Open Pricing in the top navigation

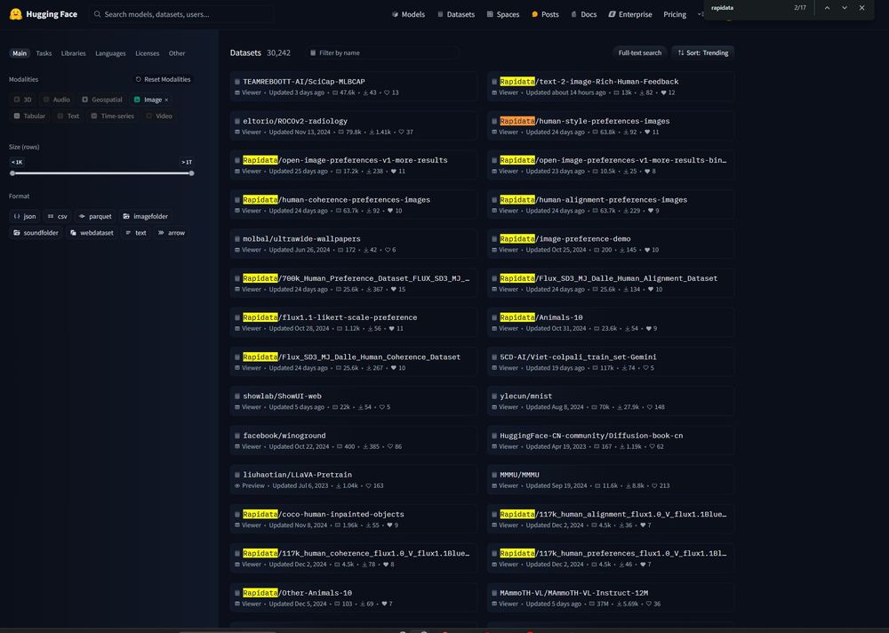tap(675, 14)
